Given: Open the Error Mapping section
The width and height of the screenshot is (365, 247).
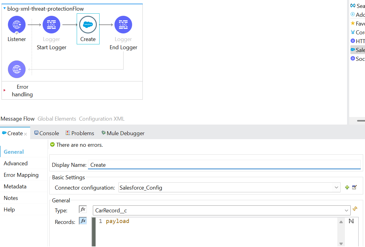Looking at the screenshot, I should tap(21, 175).
